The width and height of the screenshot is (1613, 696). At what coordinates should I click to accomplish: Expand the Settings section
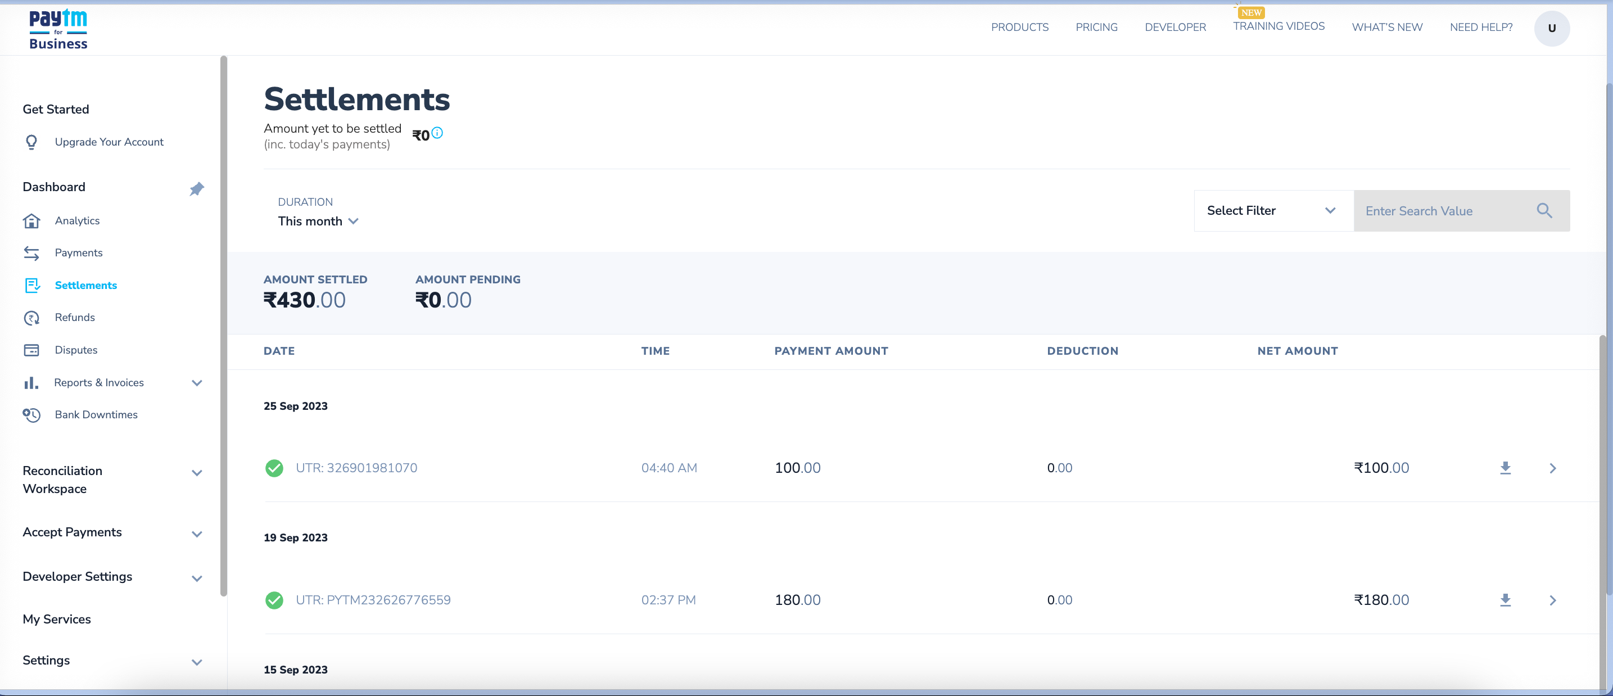tap(197, 663)
